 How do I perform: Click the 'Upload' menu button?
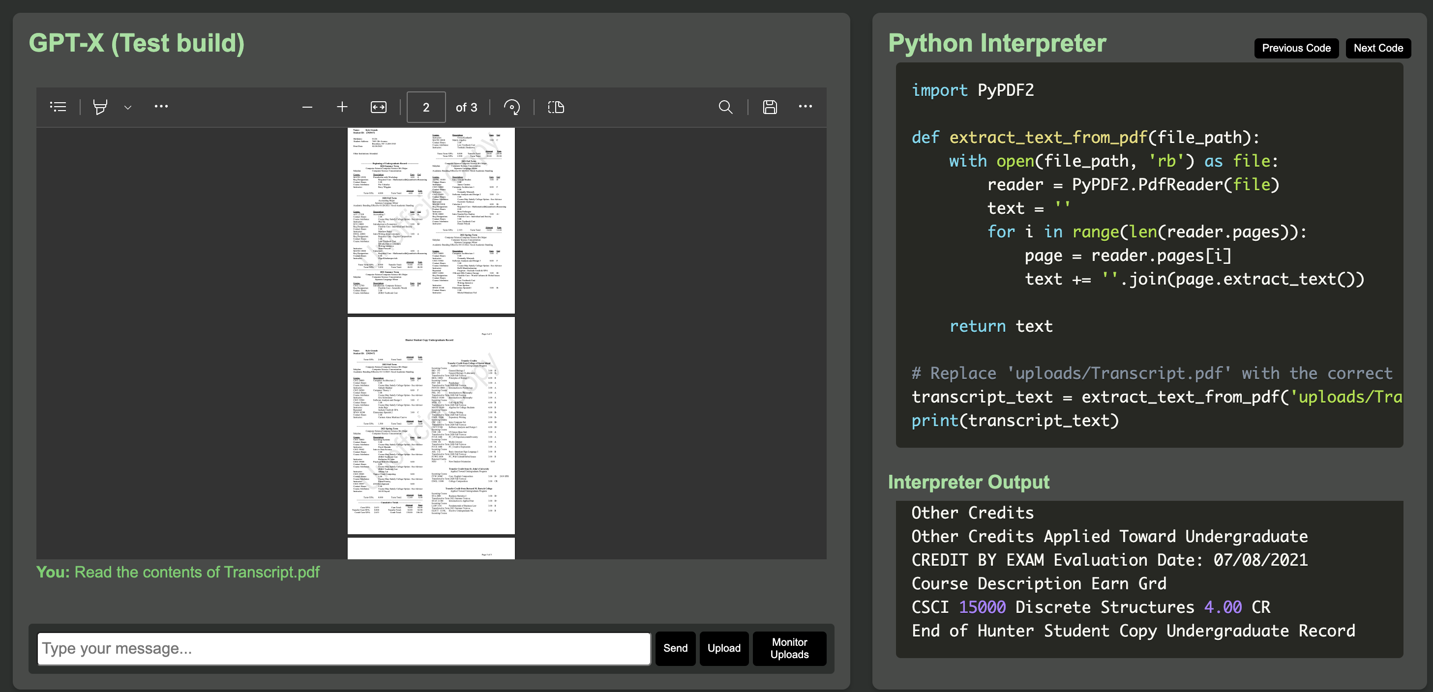(x=724, y=648)
